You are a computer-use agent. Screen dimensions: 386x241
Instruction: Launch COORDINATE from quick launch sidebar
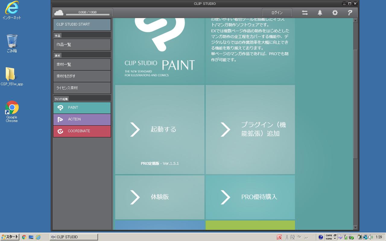pos(82,131)
